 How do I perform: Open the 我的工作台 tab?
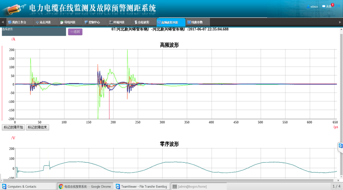click(x=17, y=22)
